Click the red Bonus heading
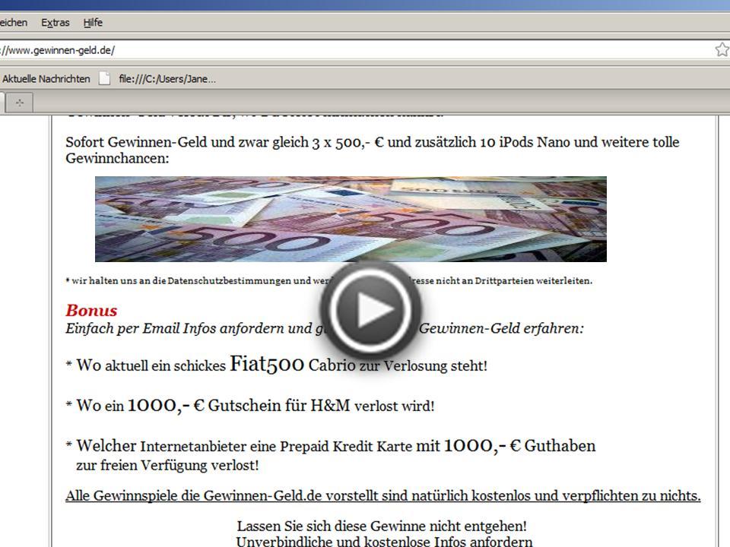The image size is (730, 547). [90, 311]
